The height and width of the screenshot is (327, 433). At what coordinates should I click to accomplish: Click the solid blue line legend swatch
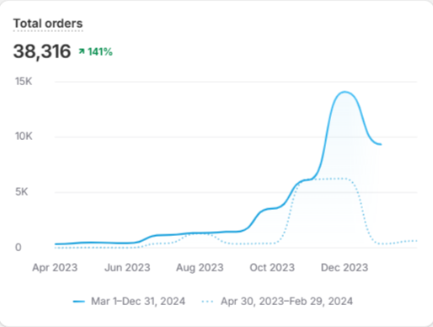[79, 302]
